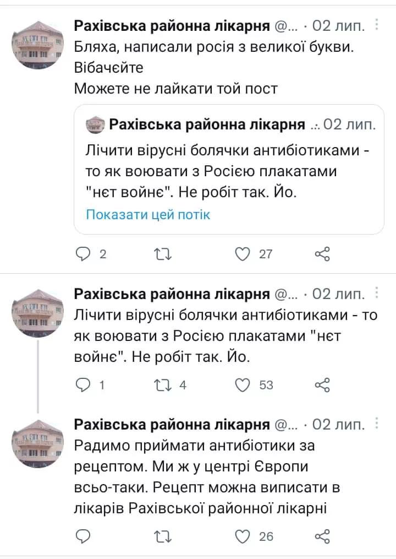Like the first tweet with 27 likes
Viewport: 396px width, 559px height.
[x=243, y=254]
